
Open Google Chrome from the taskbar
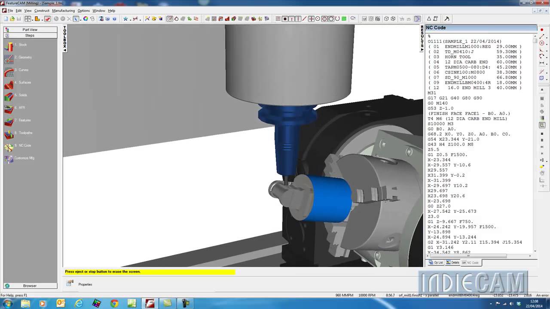tap(114, 303)
